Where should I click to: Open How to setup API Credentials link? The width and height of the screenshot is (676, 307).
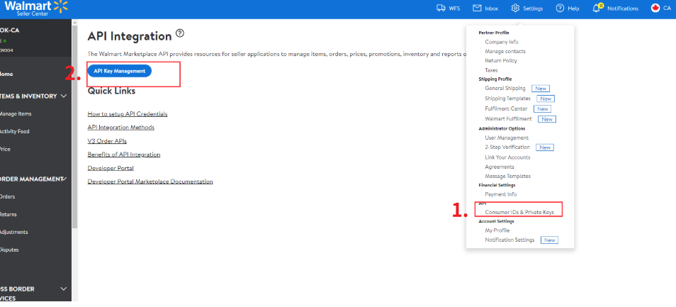point(127,114)
